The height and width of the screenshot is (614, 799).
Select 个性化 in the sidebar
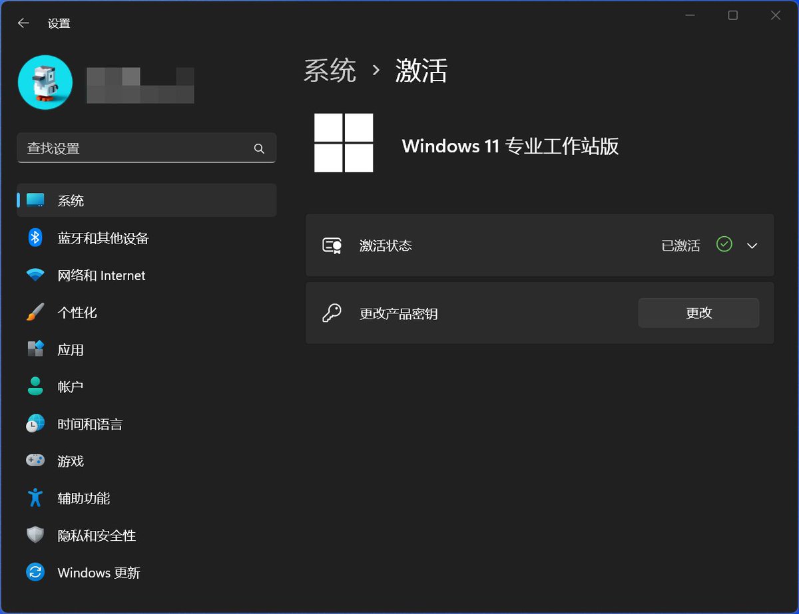point(146,312)
